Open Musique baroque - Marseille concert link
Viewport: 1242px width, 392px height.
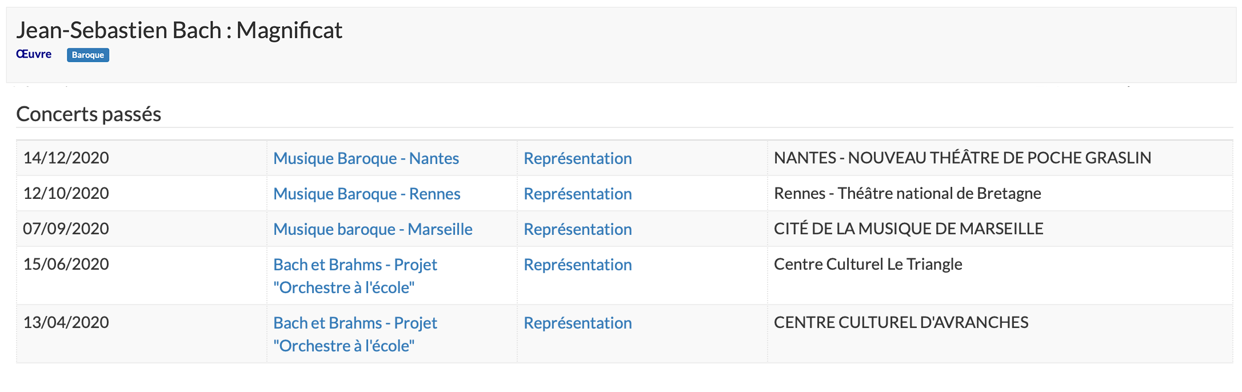(373, 229)
